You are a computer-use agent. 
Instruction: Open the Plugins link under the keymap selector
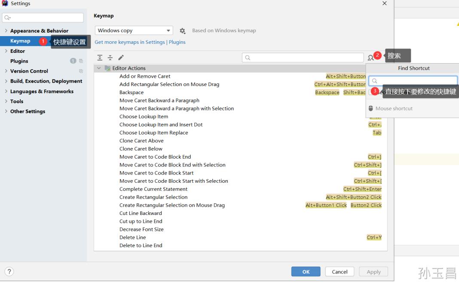point(177,42)
